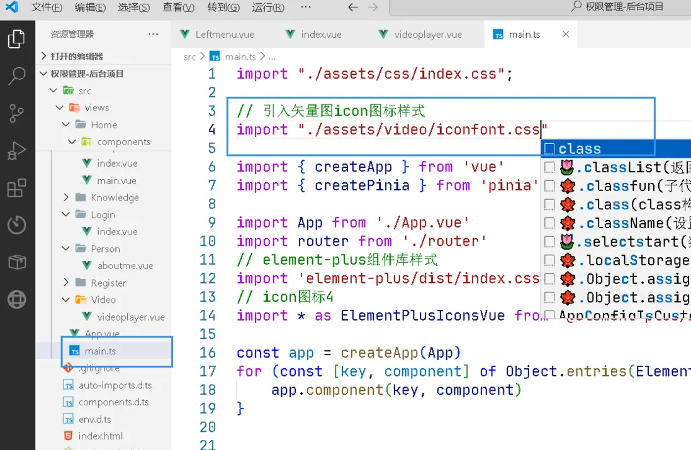Choose the .classList suggestion entry
The width and height of the screenshot is (691, 450).
click(620, 167)
